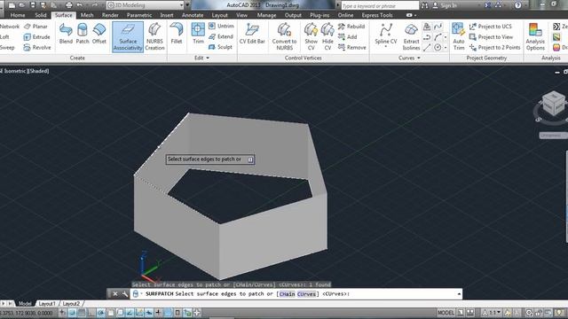Switch to the Solid ribbon tab
The image size is (568, 319).
pyautogui.click(x=41, y=15)
